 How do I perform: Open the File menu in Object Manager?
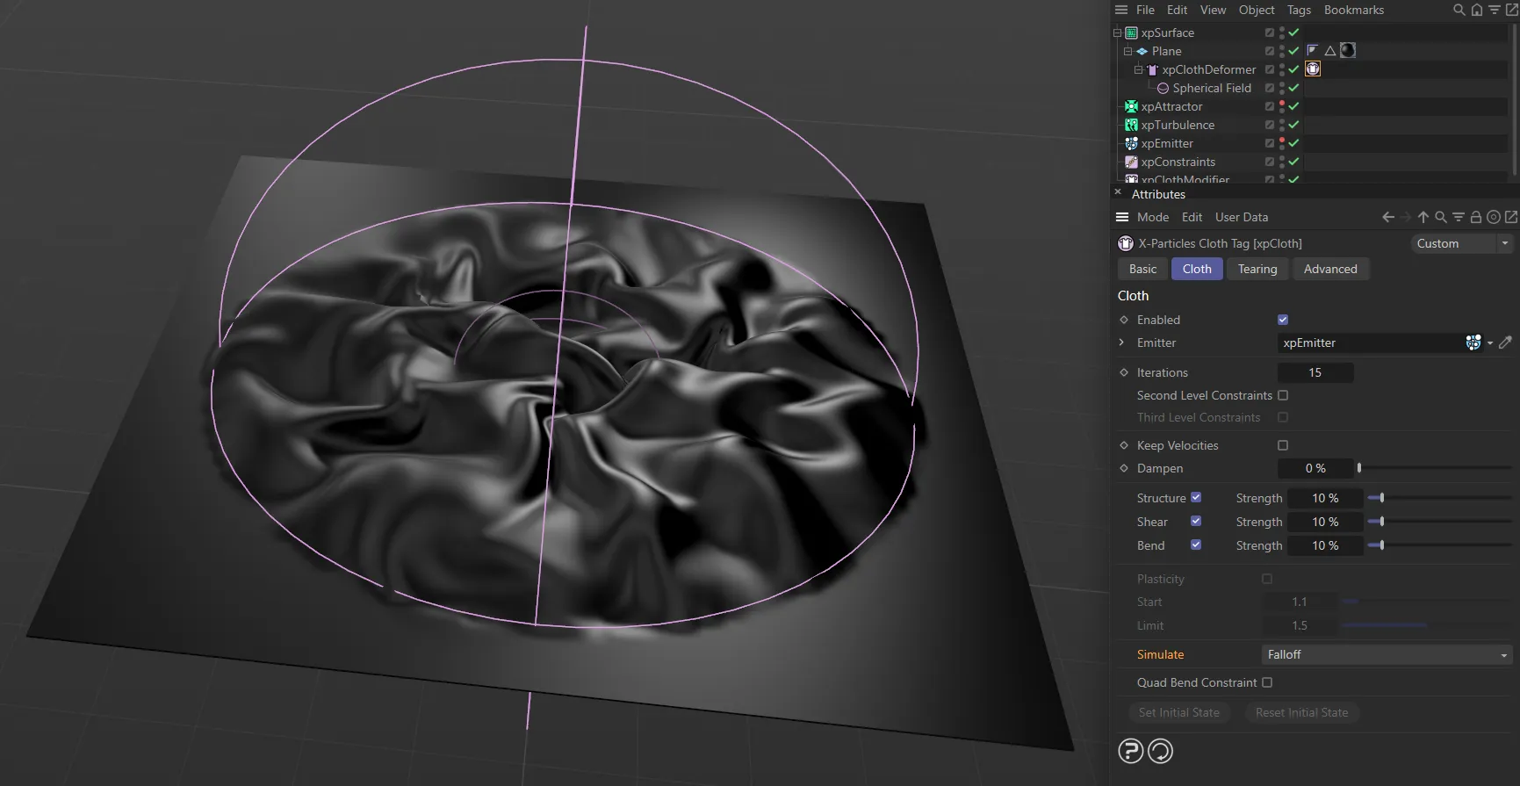[x=1145, y=10]
